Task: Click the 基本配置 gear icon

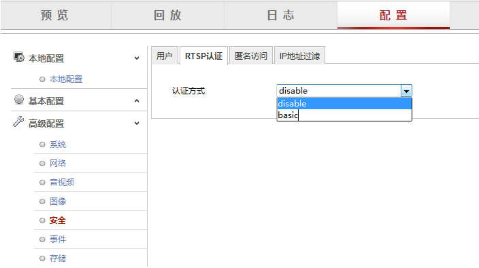Action: pos(19,100)
